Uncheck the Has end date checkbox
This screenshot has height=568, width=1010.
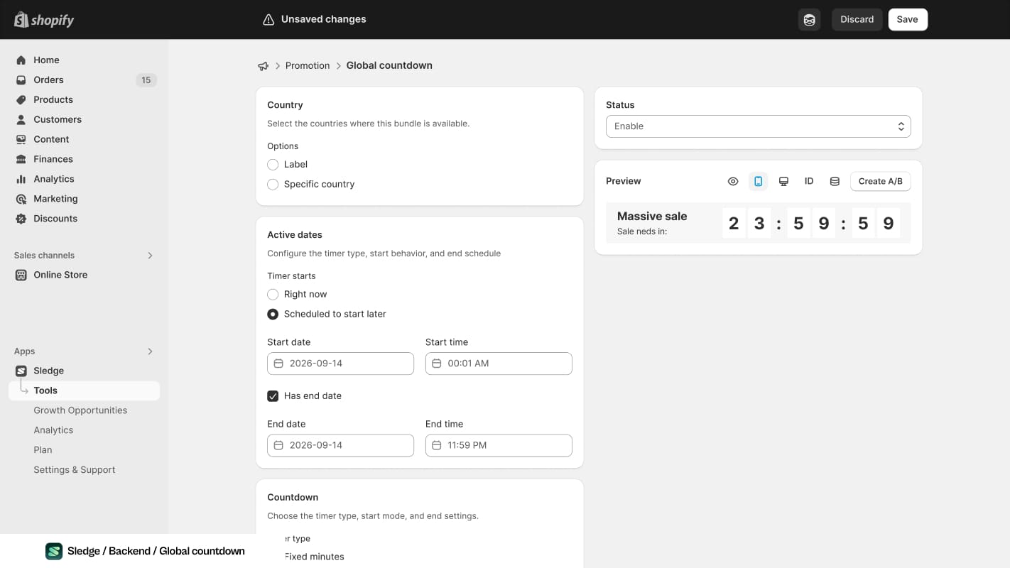tap(273, 396)
